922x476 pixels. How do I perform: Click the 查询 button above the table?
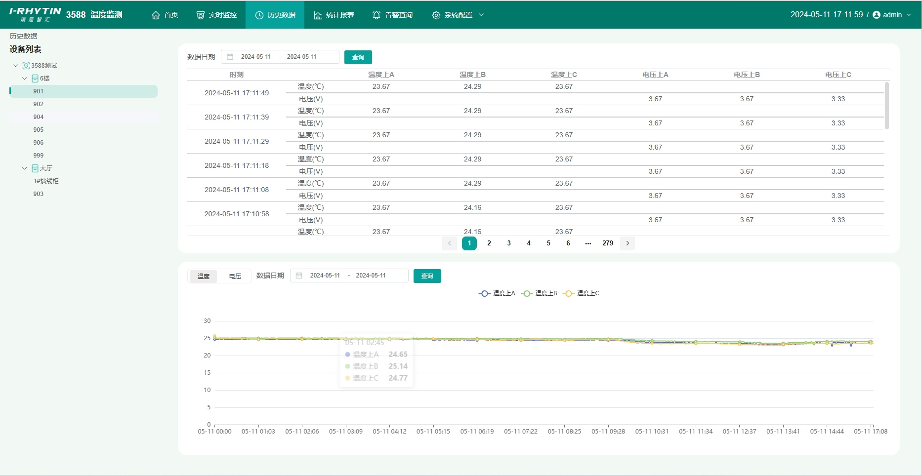click(x=358, y=57)
